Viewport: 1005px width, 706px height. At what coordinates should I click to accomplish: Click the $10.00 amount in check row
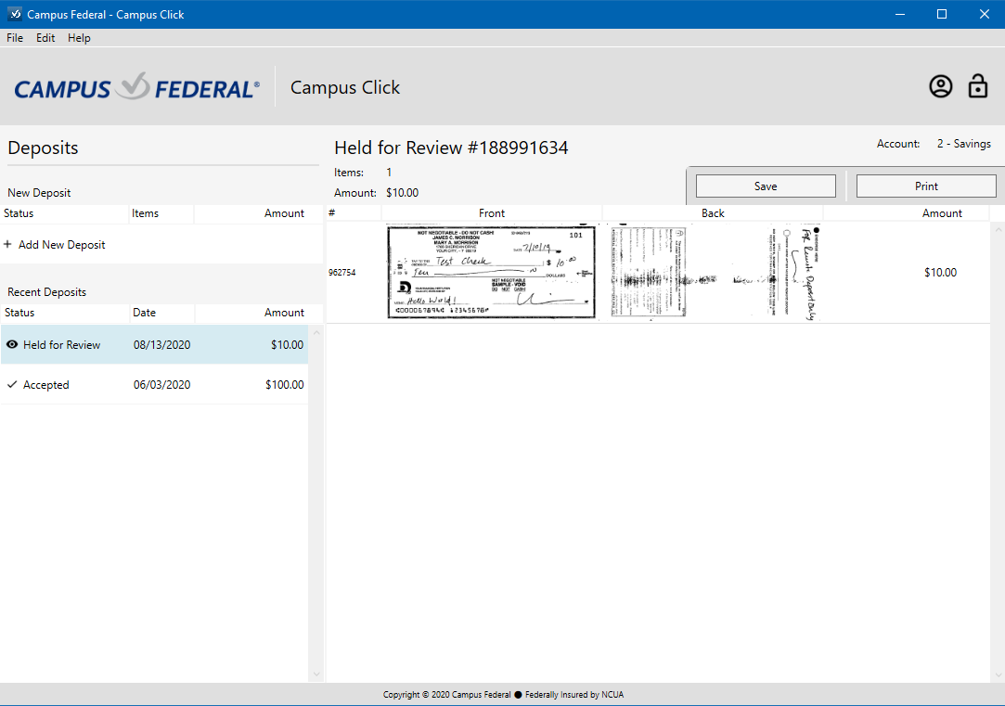(940, 272)
